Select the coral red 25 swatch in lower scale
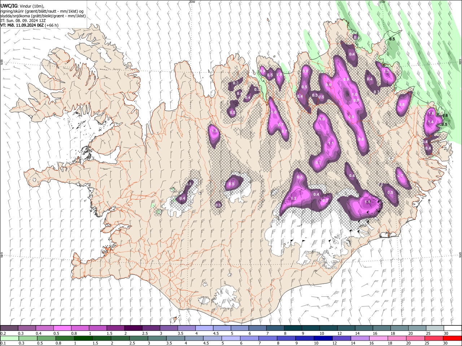 pyautogui.click(x=433, y=338)
